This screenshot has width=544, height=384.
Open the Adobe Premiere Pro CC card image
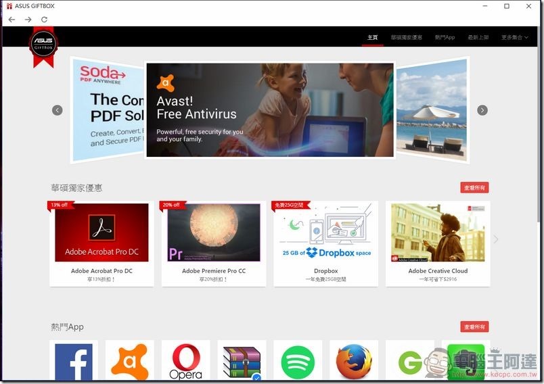(214, 233)
